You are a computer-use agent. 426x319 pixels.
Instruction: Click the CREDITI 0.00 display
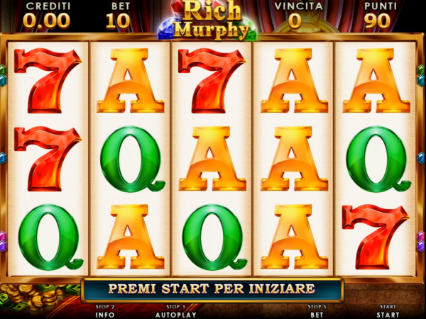coord(47,16)
